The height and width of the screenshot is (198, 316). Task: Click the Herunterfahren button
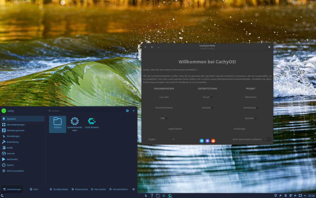[x=118, y=189]
